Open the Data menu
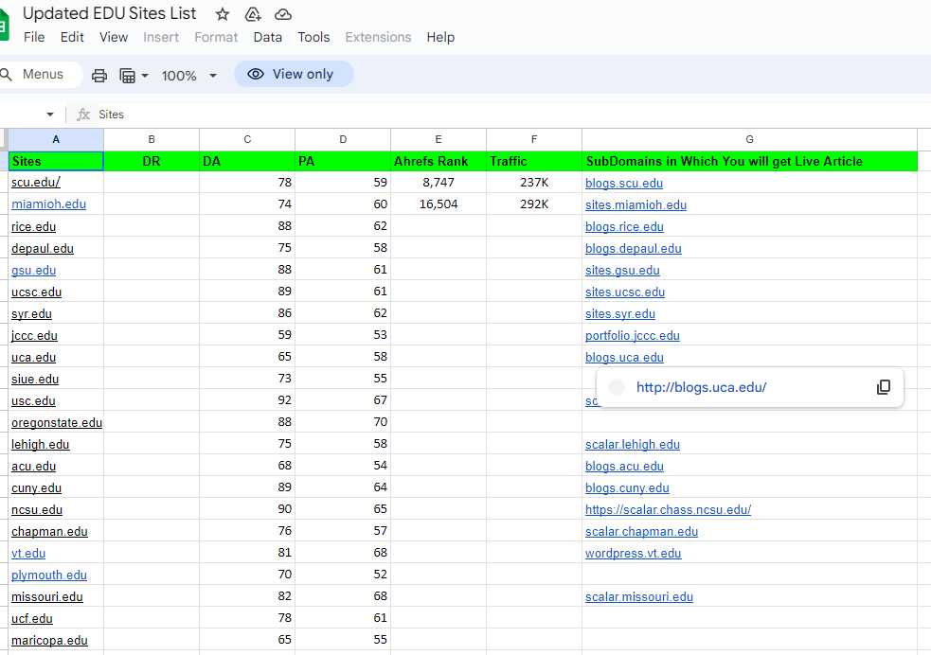This screenshot has width=931, height=655. 267,37
